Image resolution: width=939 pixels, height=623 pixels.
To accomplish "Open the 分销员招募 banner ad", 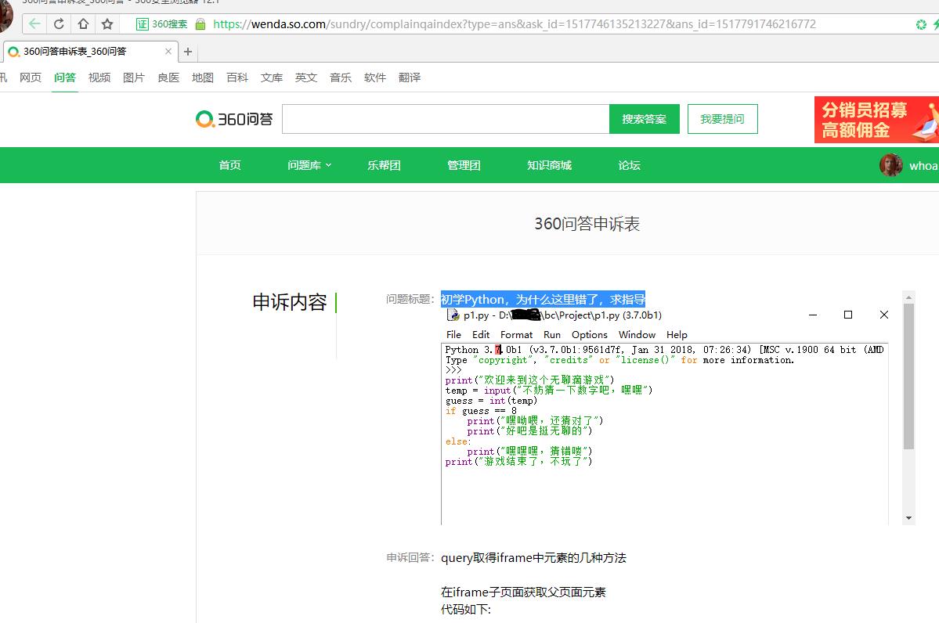I will 876,120.
